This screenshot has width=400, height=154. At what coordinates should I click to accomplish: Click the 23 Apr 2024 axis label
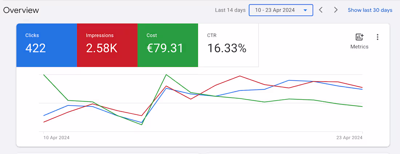coord(350,138)
